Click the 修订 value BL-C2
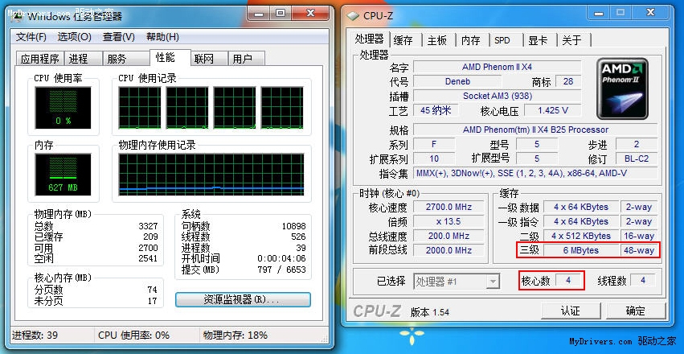Image resolution: width=684 pixels, height=354 pixels. pyautogui.click(x=637, y=158)
